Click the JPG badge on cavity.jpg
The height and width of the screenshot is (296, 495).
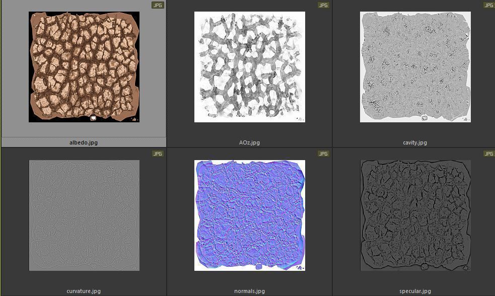coord(489,5)
